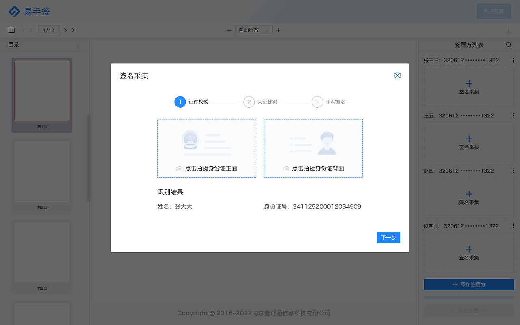Open the overflow menu next to 王五
The height and width of the screenshot is (325, 520).
(514, 115)
